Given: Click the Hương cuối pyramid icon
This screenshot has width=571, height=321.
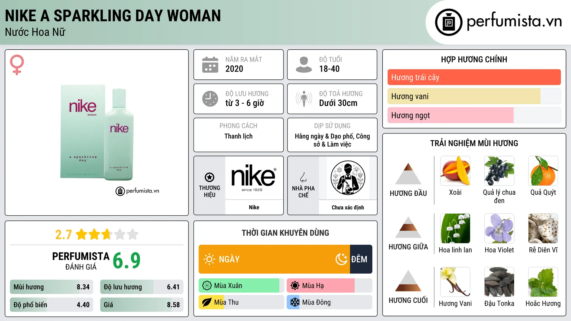Looking at the screenshot, I should (x=408, y=281).
